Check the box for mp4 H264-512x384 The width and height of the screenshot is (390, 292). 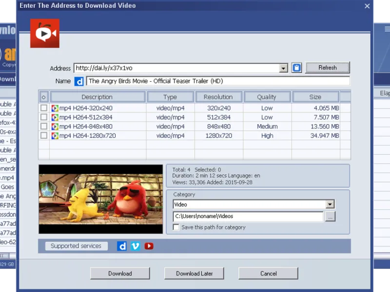pos(44,117)
